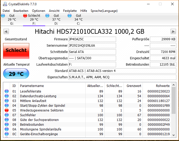Click status orb of Güte der Suchoperationen row
179x141 pixels.
(7, 120)
